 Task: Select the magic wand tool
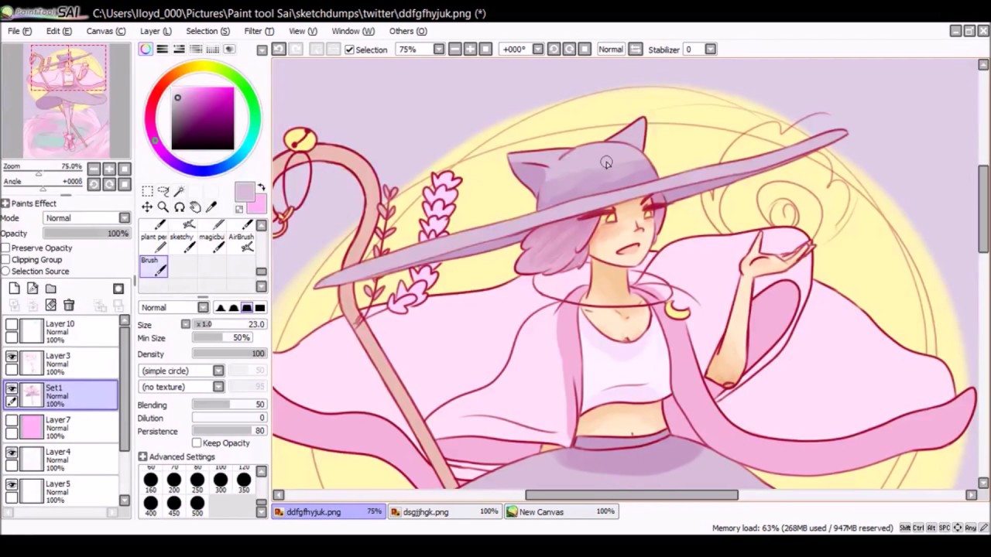point(180,191)
